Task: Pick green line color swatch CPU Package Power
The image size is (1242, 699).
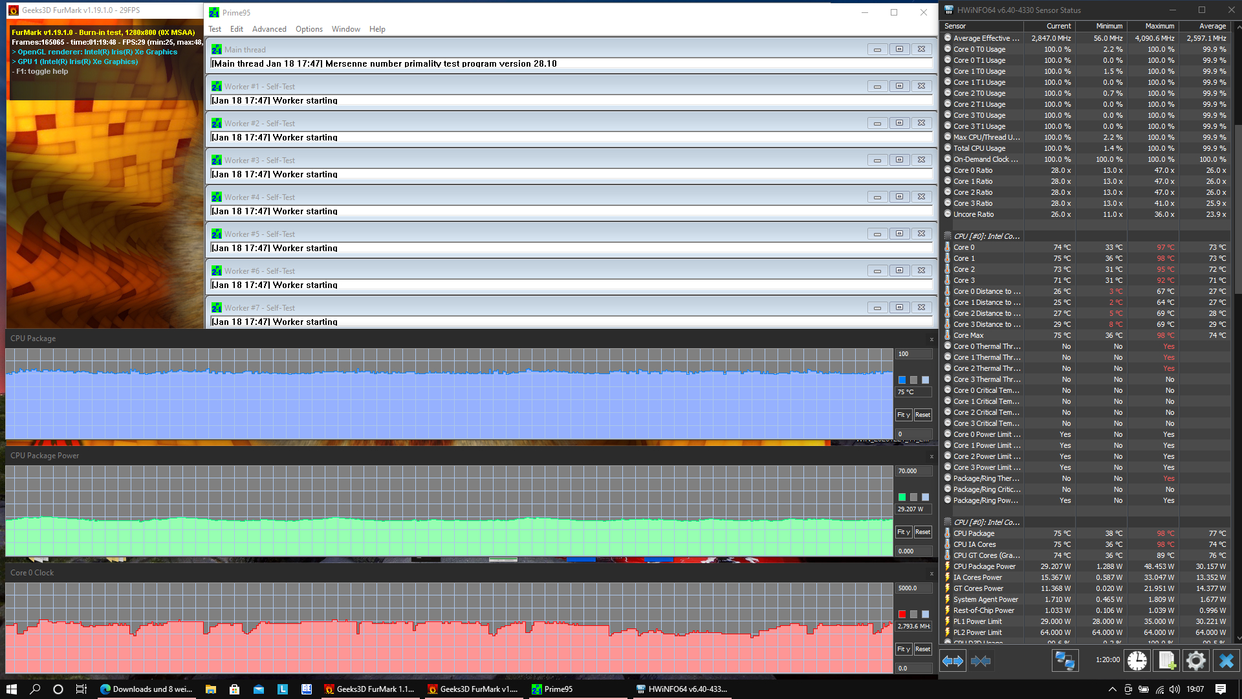Action: 902,497
